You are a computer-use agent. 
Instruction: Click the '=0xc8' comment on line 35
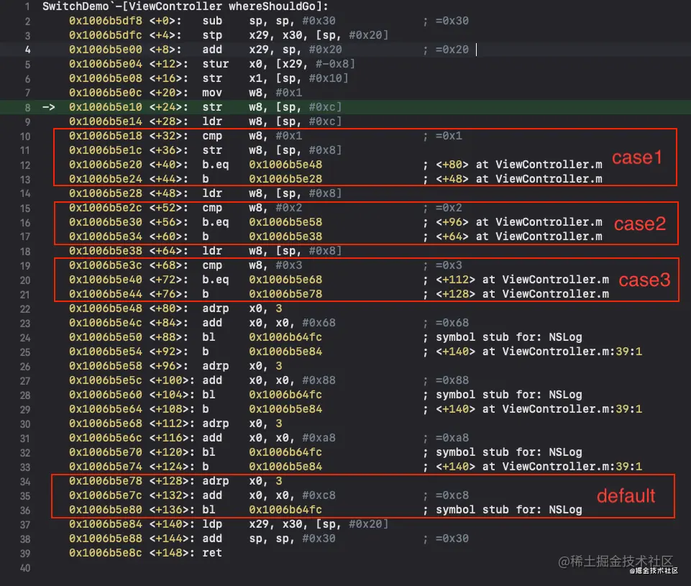pos(452,495)
